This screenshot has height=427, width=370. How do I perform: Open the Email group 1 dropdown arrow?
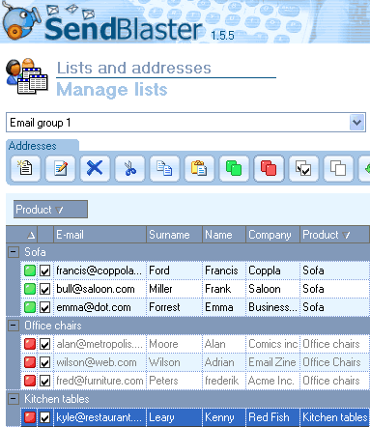(x=356, y=123)
